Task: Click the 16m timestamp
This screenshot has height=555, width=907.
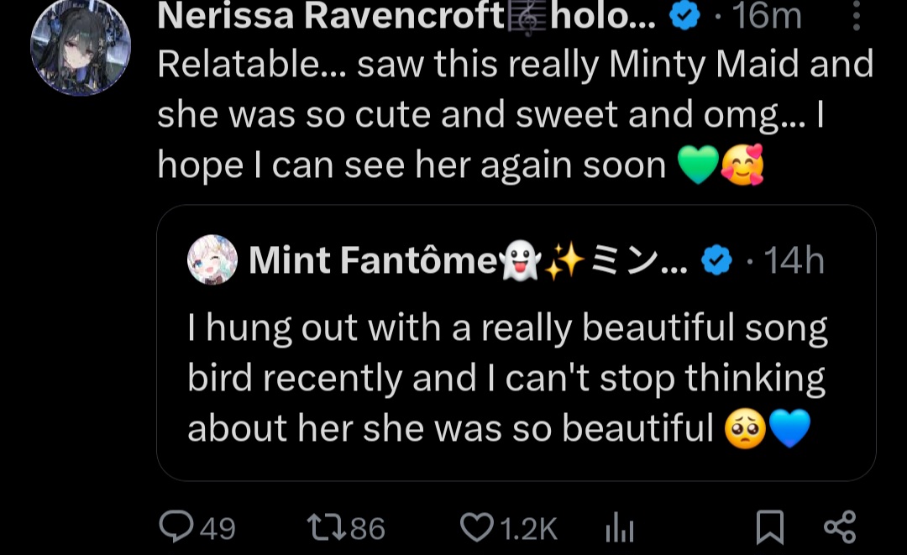Action: coord(767,17)
